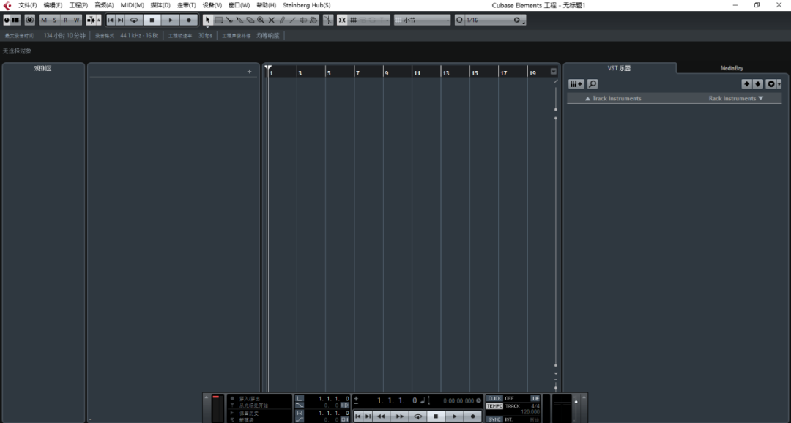This screenshot has width=791, height=423.
Task: Select the Zoom magnifier tool in toolbar
Action: pos(261,20)
